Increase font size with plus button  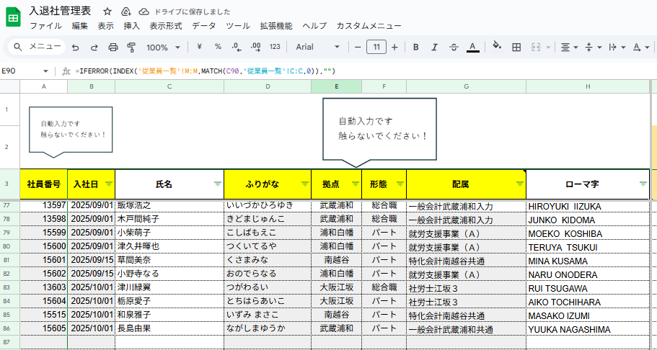coord(394,47)
